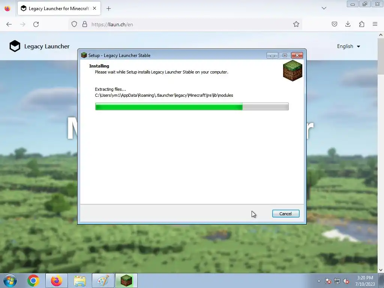384x288 pixels.
Task: Open a new browser tab
Action: pos(108,9)
